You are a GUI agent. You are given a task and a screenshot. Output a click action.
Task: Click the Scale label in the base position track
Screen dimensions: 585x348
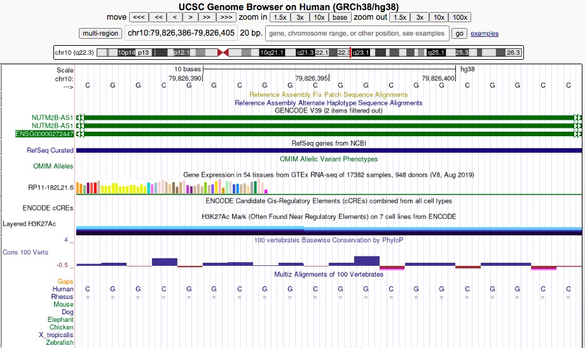point(65,70)
